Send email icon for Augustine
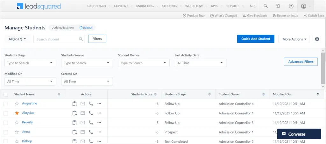326x144 pixels. [x=83, y=104]
